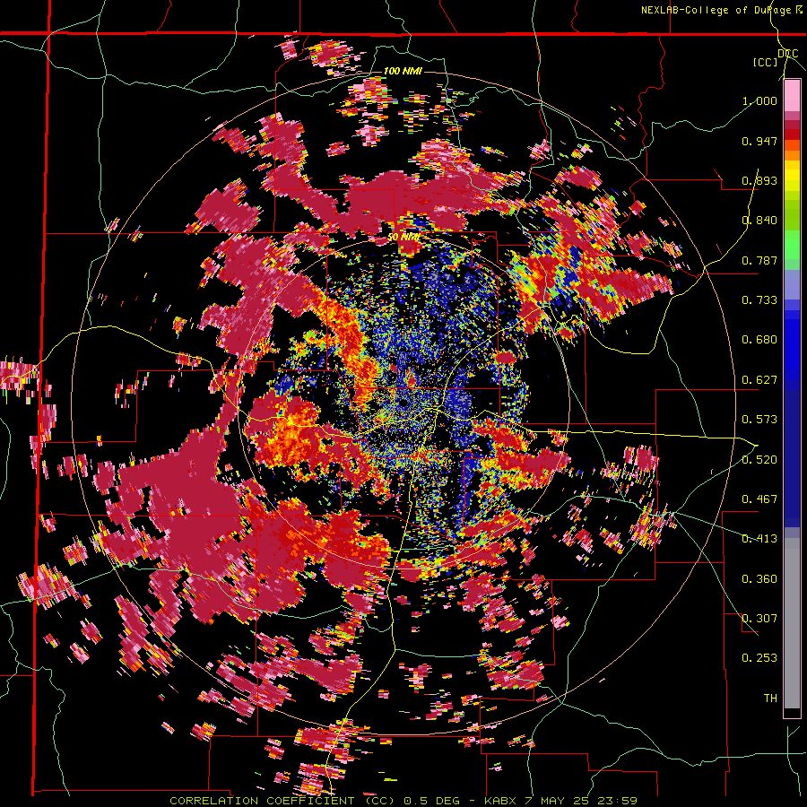This screenshot has height=807, width=807.
Task: Click the 0.573 color scale label
Action: pos(759,420)
